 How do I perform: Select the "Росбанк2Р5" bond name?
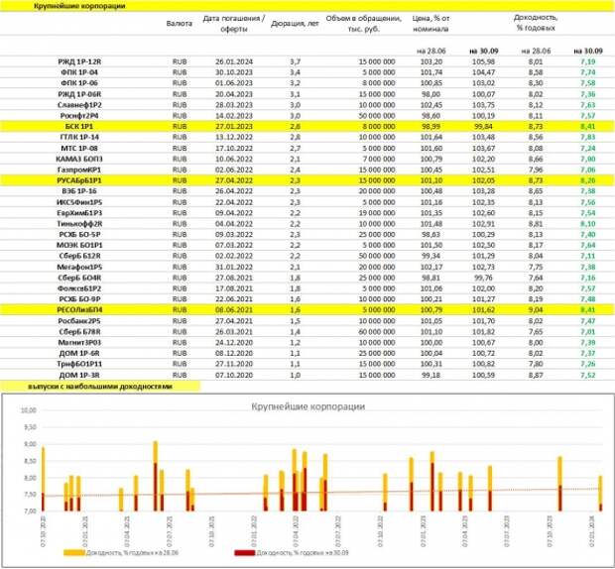[79, 321]
